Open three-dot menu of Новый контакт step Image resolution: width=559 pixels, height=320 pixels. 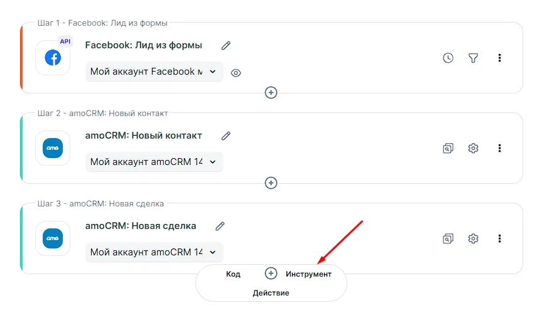click(x=499, y=148)
